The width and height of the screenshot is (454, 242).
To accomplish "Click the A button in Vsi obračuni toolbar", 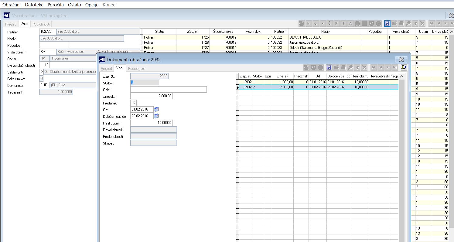I will 350,23.
